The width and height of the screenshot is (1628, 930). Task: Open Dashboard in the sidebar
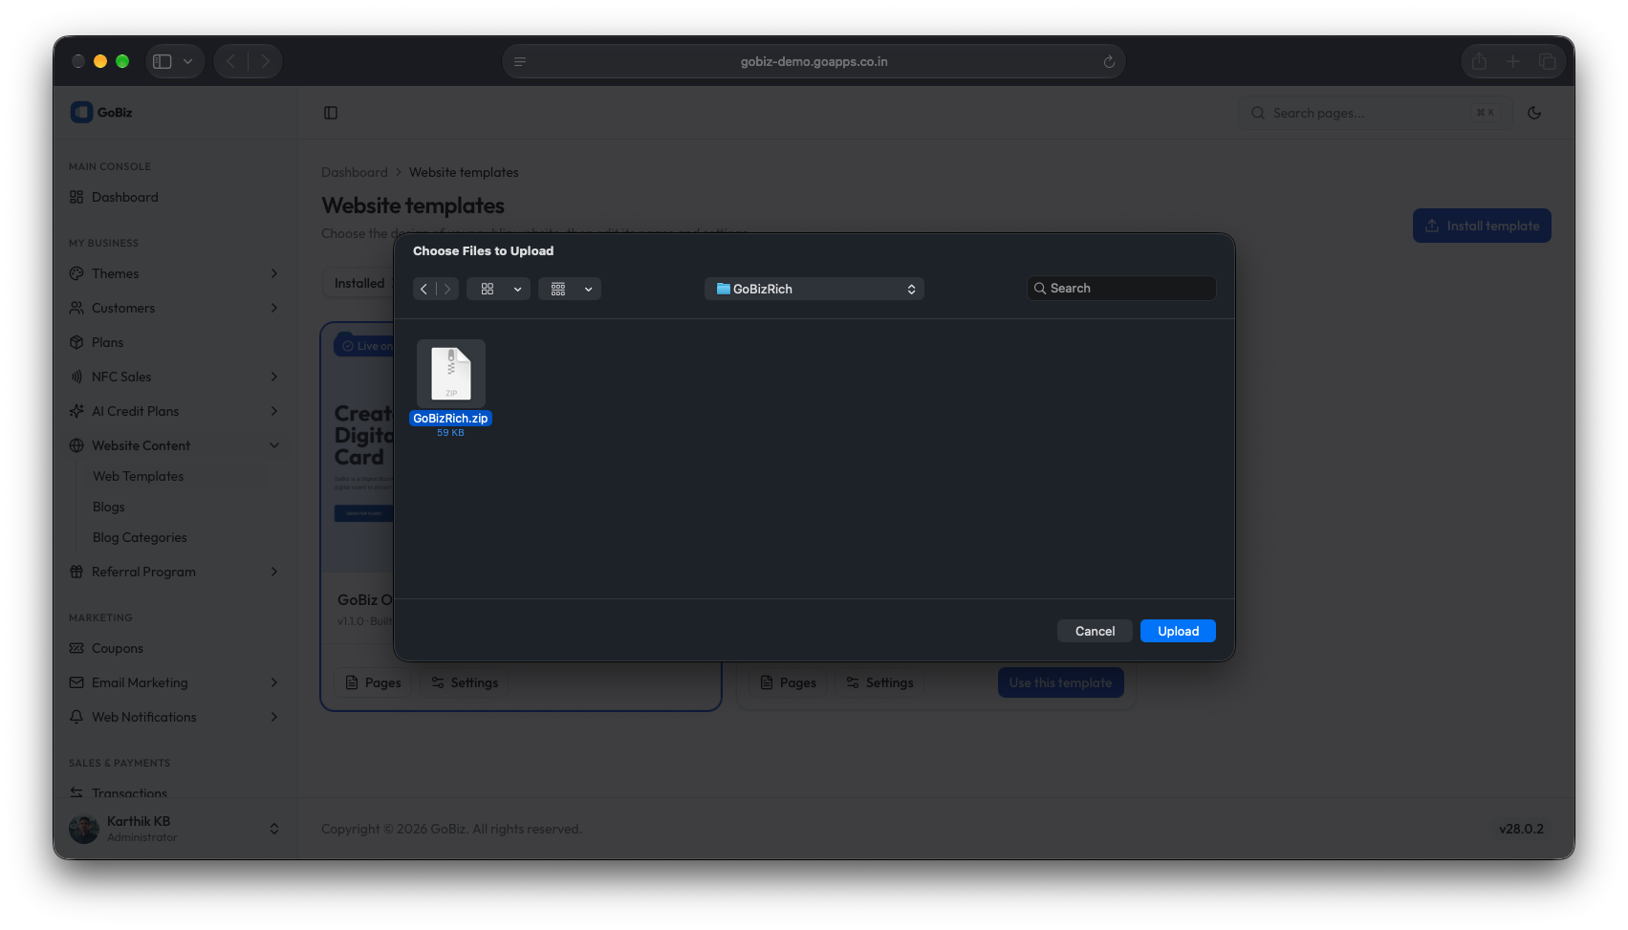point(174,197)
